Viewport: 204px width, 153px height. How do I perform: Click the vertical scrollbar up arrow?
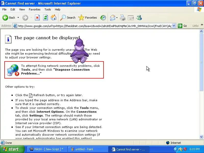(201, 31)
